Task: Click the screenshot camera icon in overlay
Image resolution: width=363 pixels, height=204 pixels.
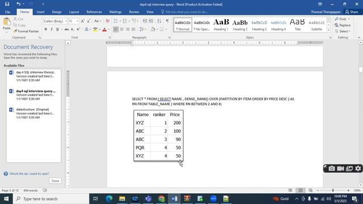Action: [331, 169]
